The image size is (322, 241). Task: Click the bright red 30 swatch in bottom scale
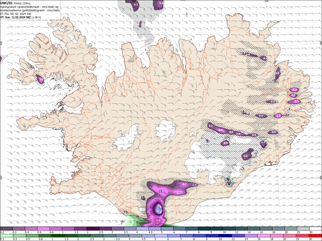315,236
